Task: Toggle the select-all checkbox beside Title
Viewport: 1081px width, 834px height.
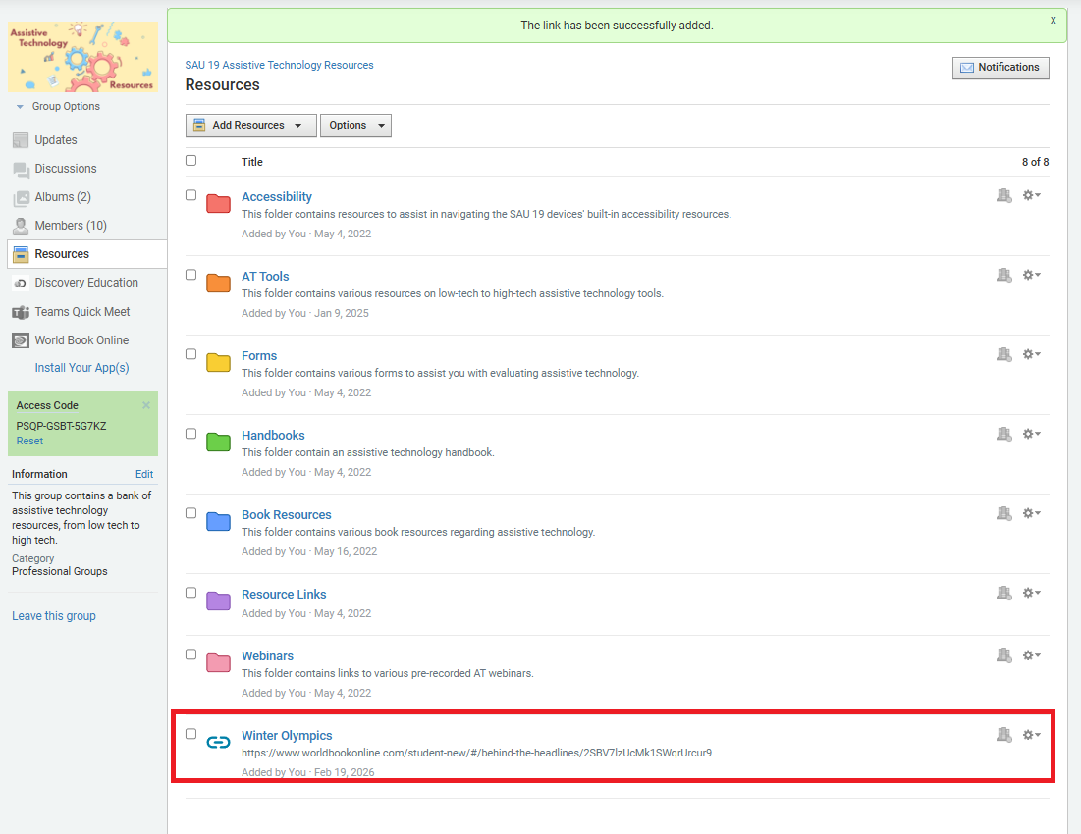Action: coord(191,161)
